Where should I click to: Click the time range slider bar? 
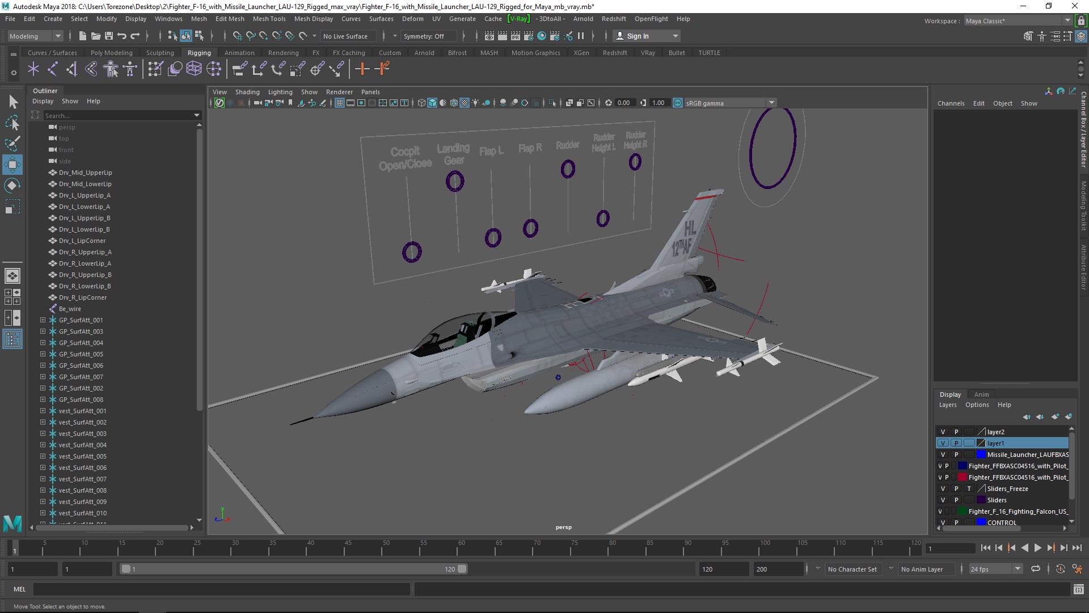tap(294, 569)
